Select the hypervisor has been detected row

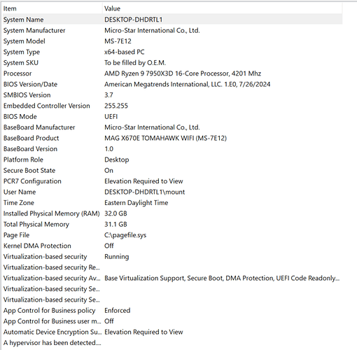[x=172, y=343]
